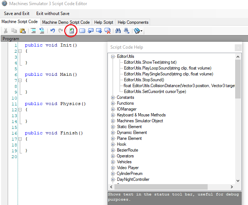Expand the Hook tree node
The height and width of the screenshot is (205, 248).
pos(113,144)
